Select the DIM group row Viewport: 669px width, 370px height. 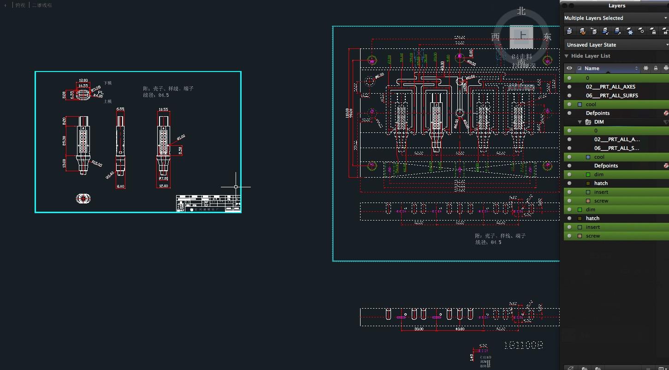(x=616, y=122)
